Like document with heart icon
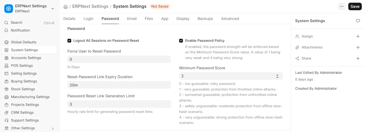Image resolution: width=365 pixels, height=132 pixels. pos(358,21)
